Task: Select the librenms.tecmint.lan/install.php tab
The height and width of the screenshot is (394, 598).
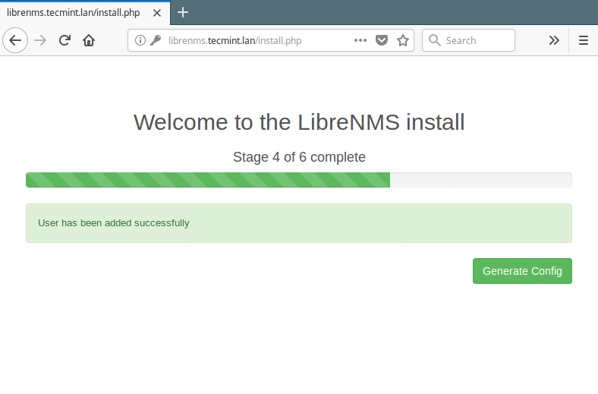Action: pos(85,13)
